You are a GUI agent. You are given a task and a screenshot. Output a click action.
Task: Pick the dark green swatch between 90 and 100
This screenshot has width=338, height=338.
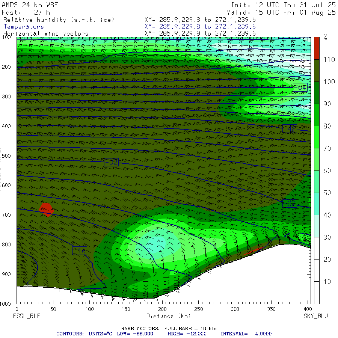pyautogui.click(x=317, y=93)
